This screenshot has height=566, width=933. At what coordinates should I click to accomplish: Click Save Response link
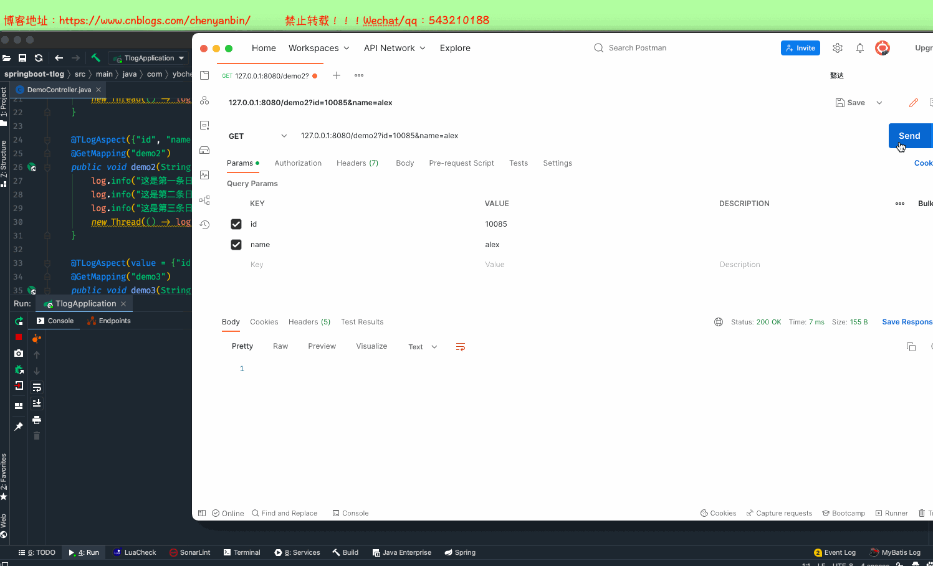pos(907,322)
